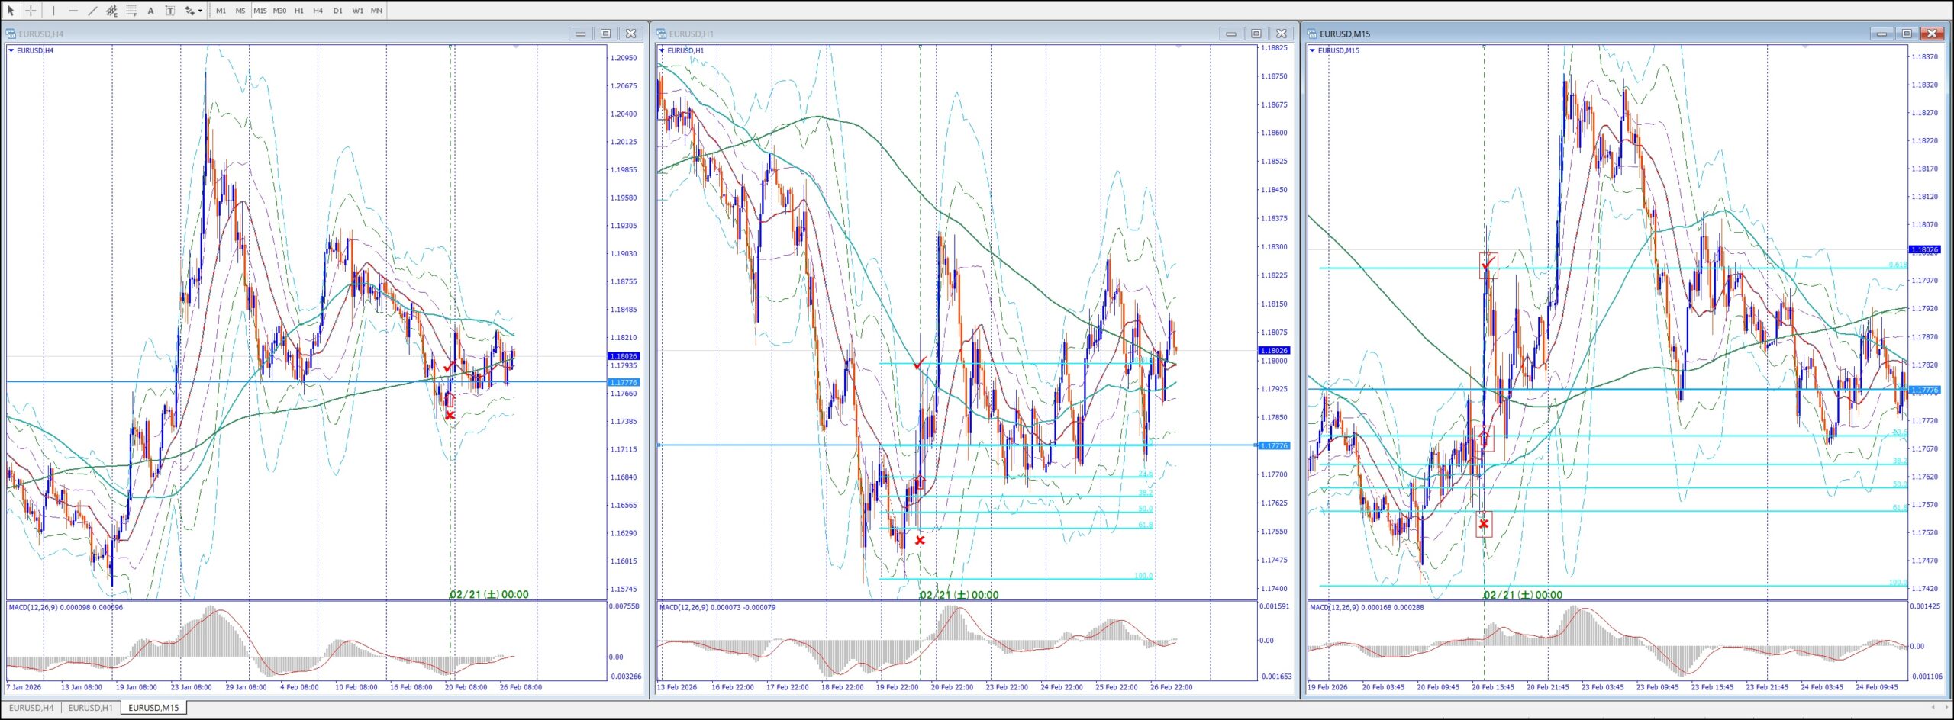Choose the equidistant channel tool

pyautogui.click(x=111, y=11)
